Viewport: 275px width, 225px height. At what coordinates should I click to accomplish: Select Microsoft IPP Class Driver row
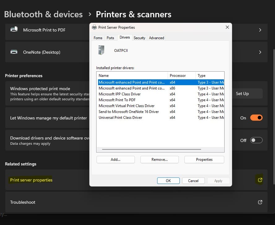[161, 94]
